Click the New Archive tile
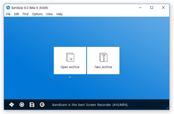Screen dimensions: 174x114 pos(103,61)
